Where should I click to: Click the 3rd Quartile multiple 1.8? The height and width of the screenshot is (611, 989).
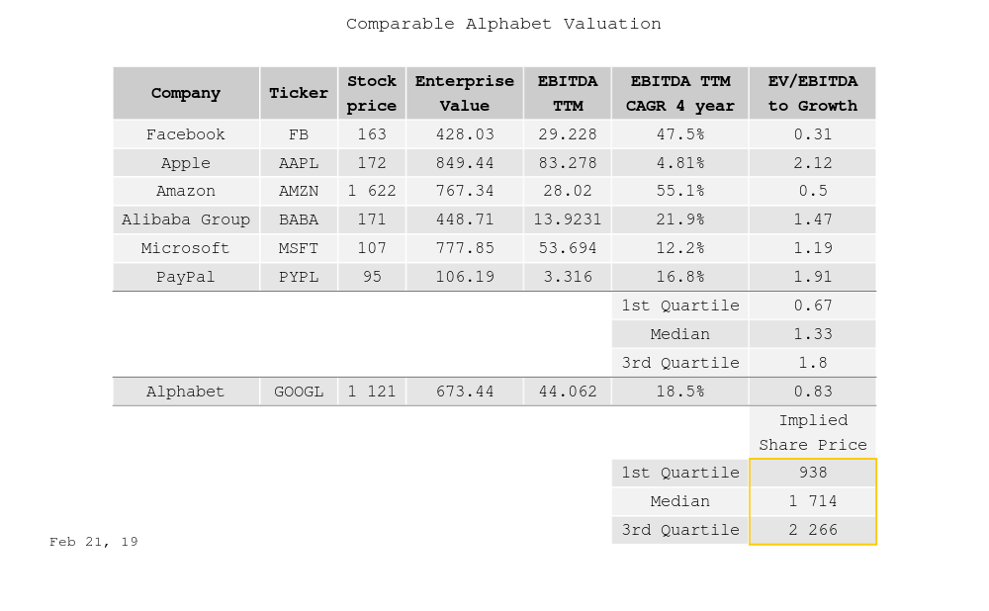pos(813,363)
